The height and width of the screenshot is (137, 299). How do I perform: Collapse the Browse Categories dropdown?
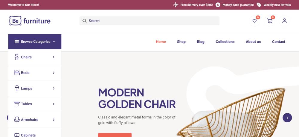[35, 42]
